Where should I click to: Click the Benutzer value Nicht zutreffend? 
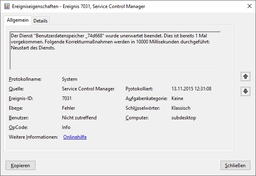79,118
